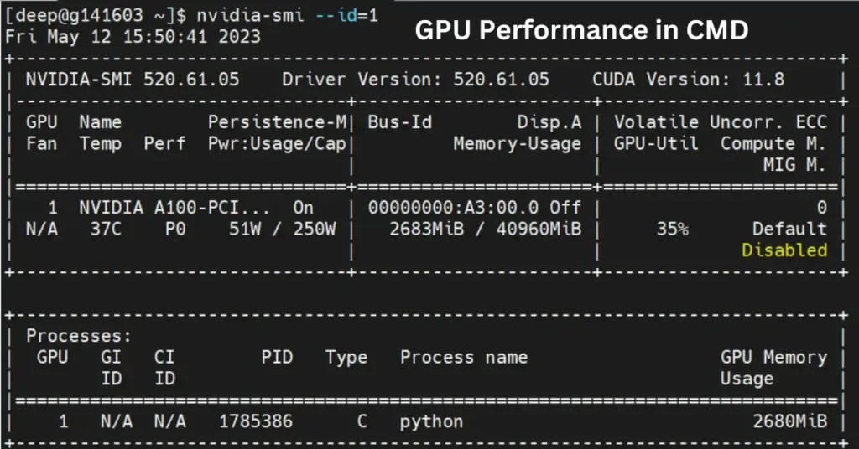Click the Default compute mode value
The image size is (859, 449).
(x=789, y=230)
